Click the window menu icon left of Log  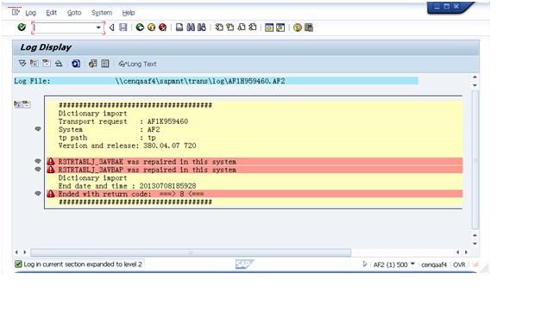point(16,13)
